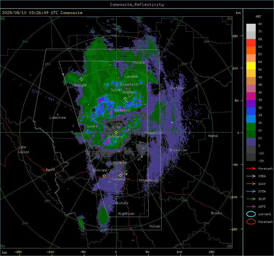The height and width of the screenshot is (256, 274).
Task: Click the HighRiver label
Action: [x=126, y=214]
